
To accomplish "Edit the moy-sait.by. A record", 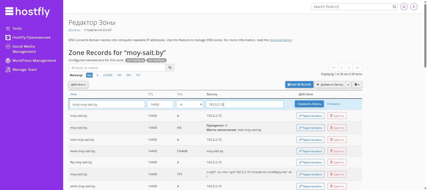I will 310,116.
